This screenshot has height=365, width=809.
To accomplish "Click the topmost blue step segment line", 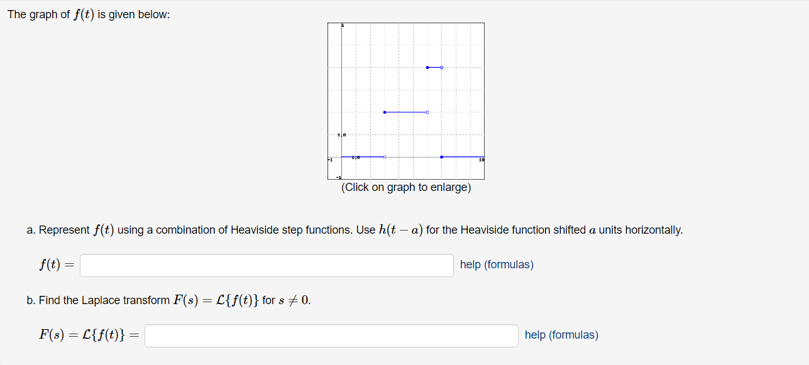I will pyautogui.click(x=434, y=67).
